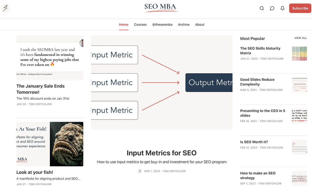Click the VIEW ALL link
Image resolution: width=313 pixels, height=192 pixels.
click(300, 38)
